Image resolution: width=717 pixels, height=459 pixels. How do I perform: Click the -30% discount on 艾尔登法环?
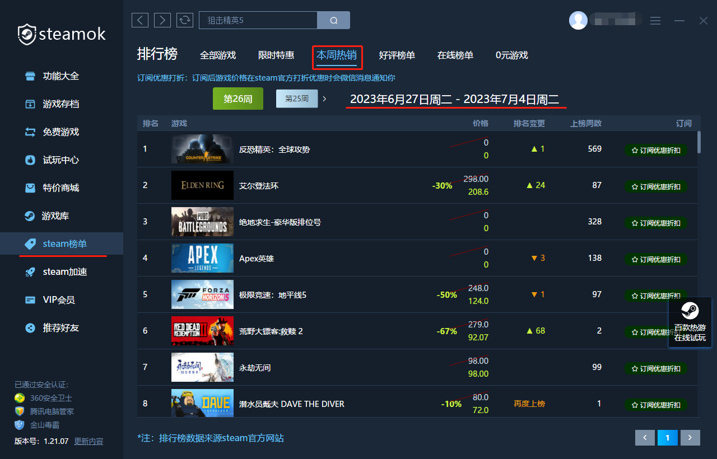(443, 186)
